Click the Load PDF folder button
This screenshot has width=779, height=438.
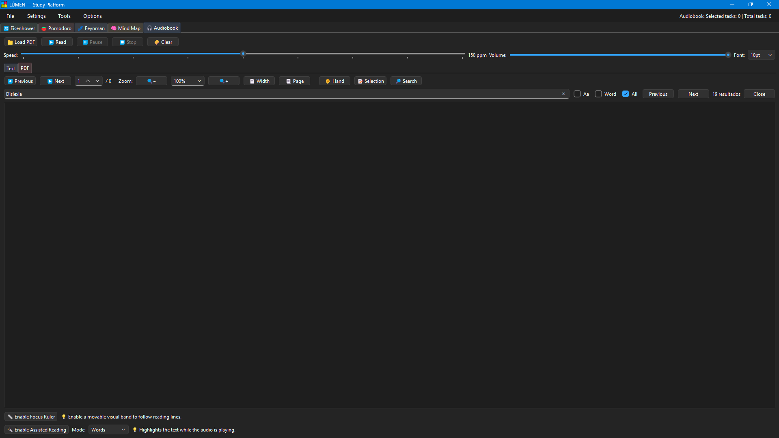click(21, 42)
